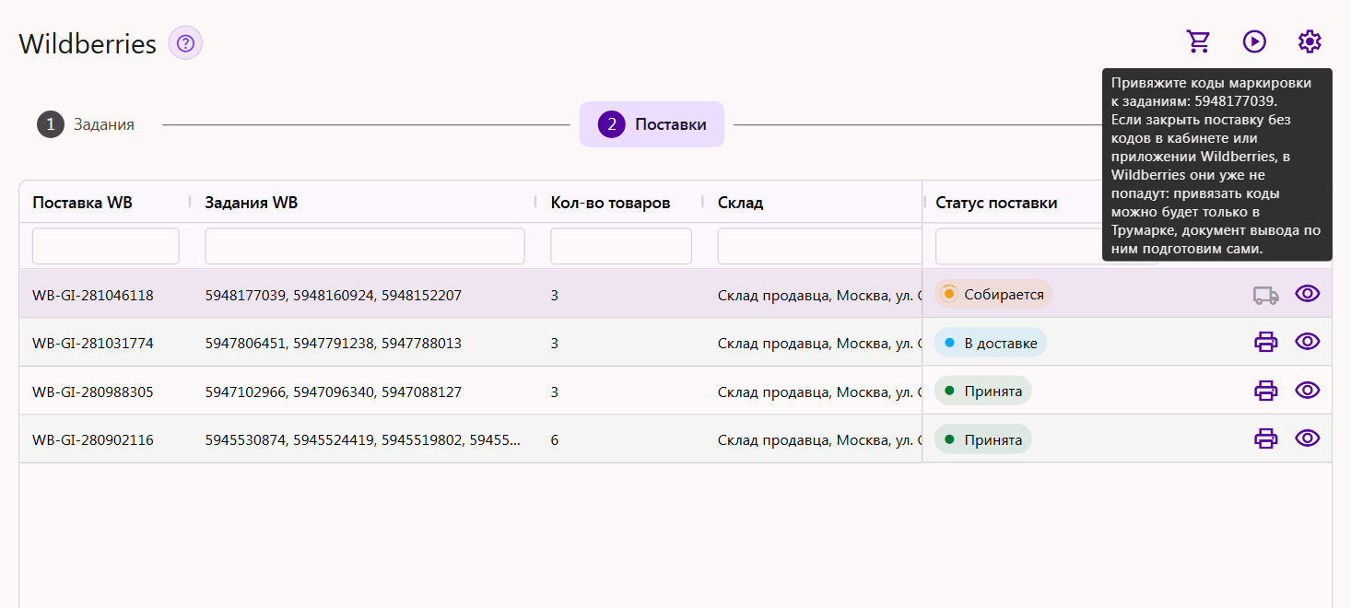The height and width of the screenshot is (608, 1351).
Task: Click tasks cell starting with 5945530874
Action: point(362,439)
